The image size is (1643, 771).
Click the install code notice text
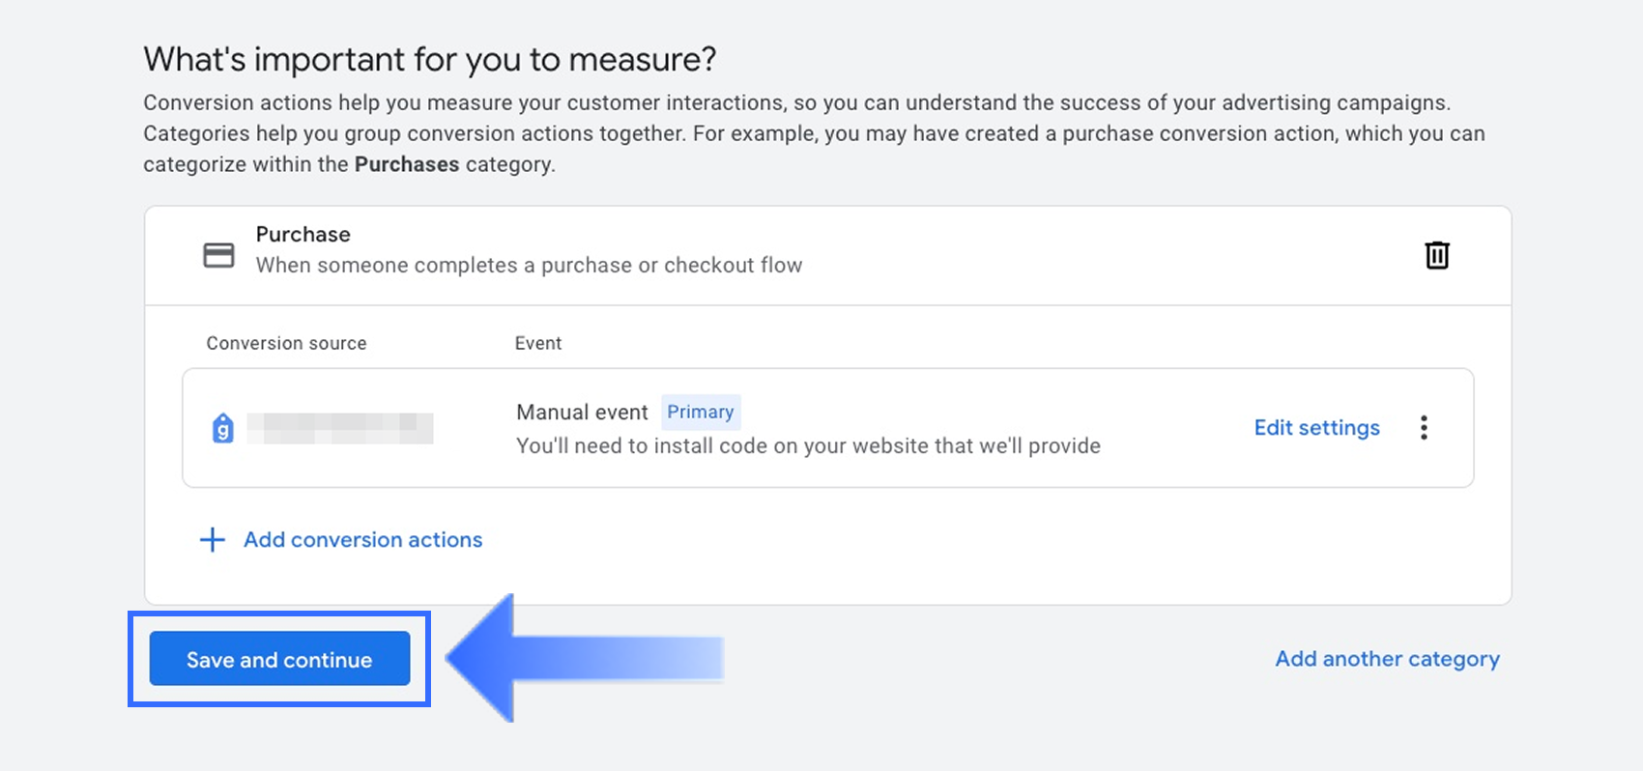pyautogui.click(x=808, y=445)
